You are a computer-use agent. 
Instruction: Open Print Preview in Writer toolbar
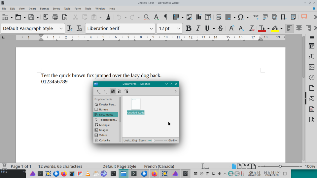click(65, 17)
